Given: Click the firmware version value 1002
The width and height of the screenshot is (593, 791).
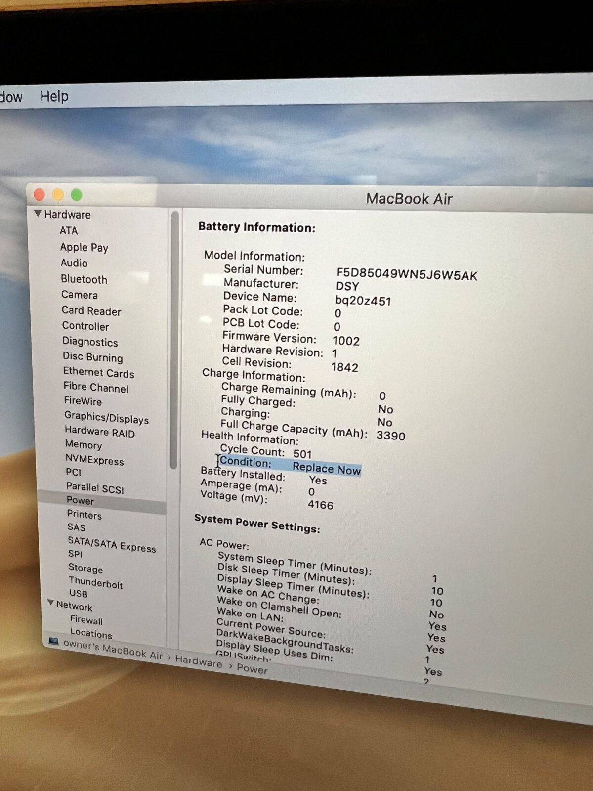Looking at the screenshot, I should tap(346, 341).
